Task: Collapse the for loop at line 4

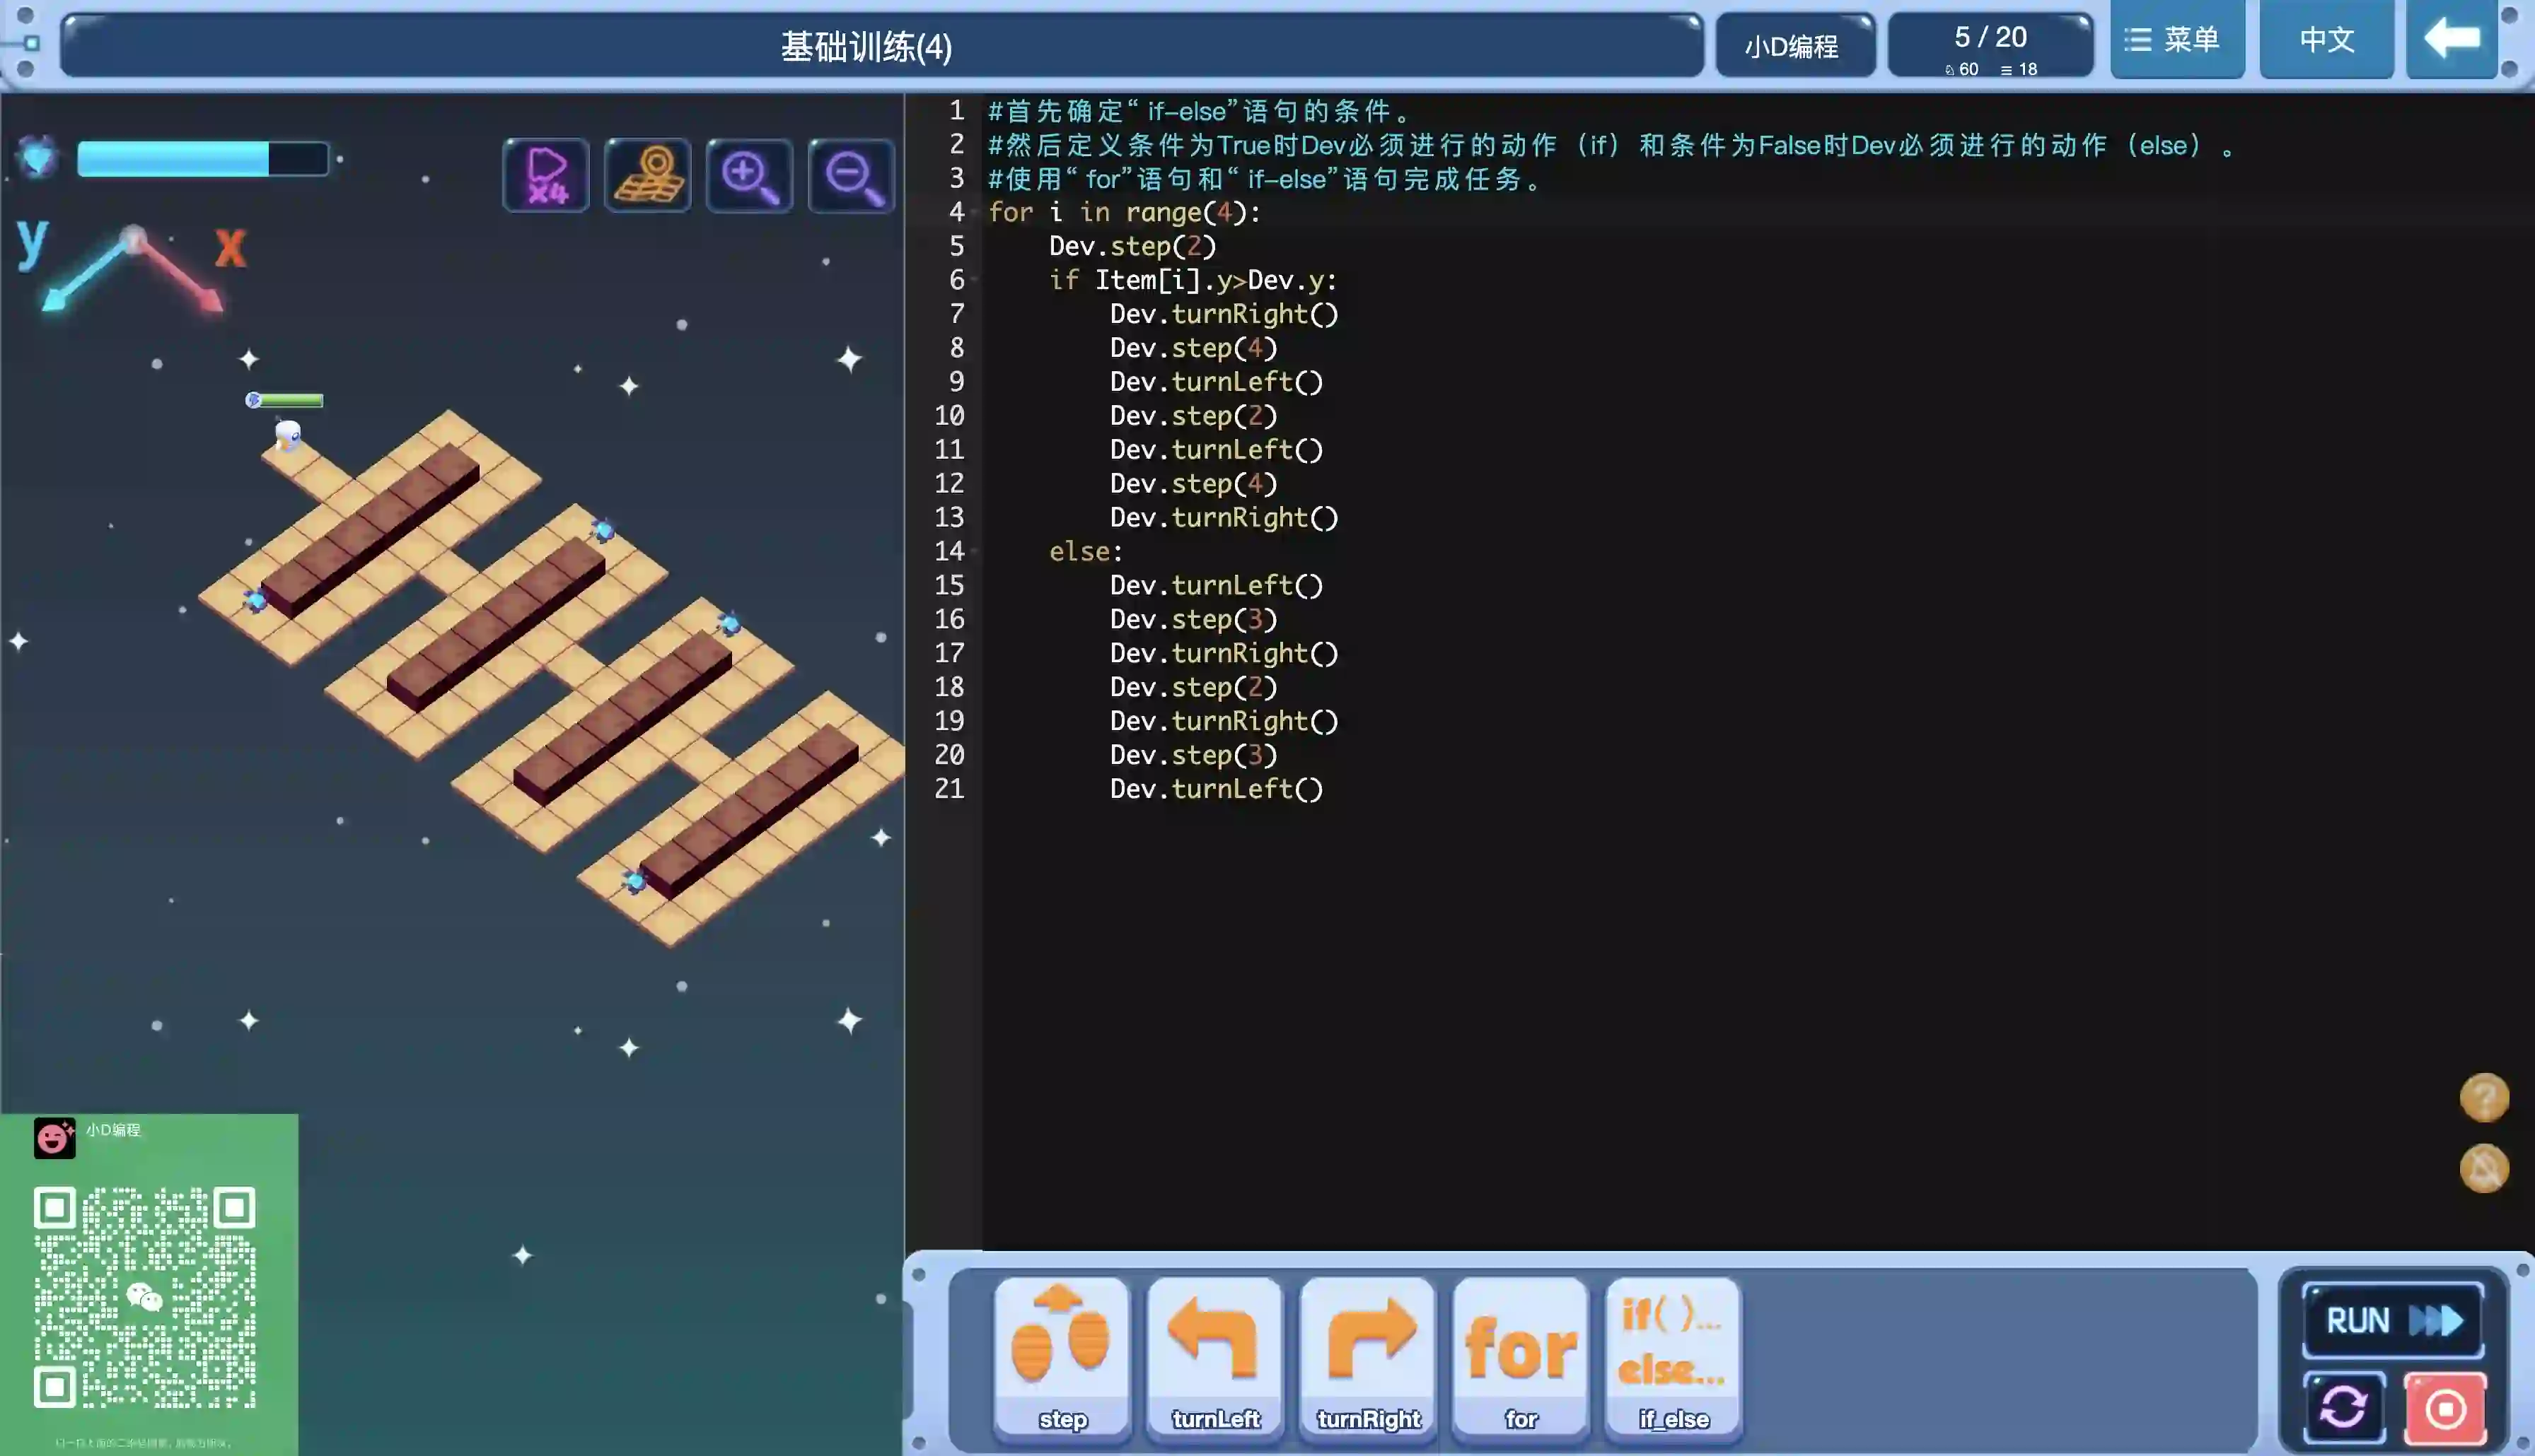Action: tap(975, 213)
